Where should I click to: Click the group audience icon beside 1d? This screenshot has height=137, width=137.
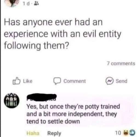[x=36, y=4]
